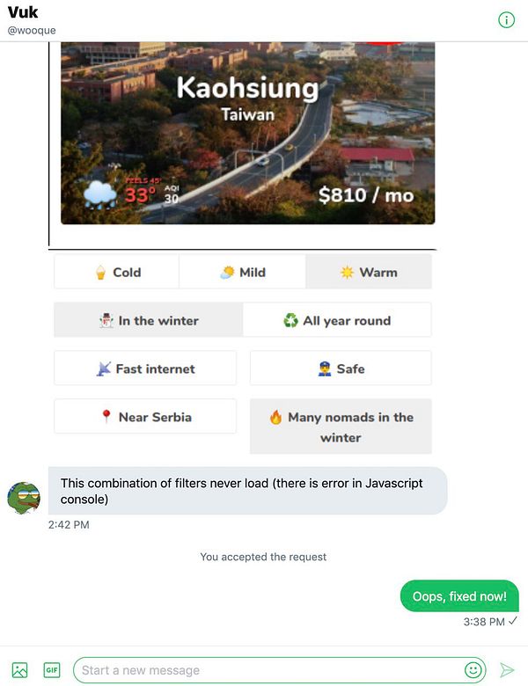This screenshot has width=528, height=686.
Task: Toggle the Warm filter
Action: pyautogui.click(x=369, y=272)
